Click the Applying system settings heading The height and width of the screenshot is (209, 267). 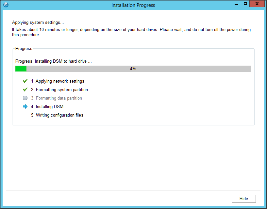point(38,23)
